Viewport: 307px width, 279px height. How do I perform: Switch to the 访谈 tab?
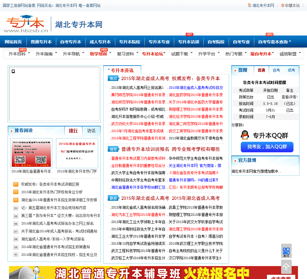(91, 131)
